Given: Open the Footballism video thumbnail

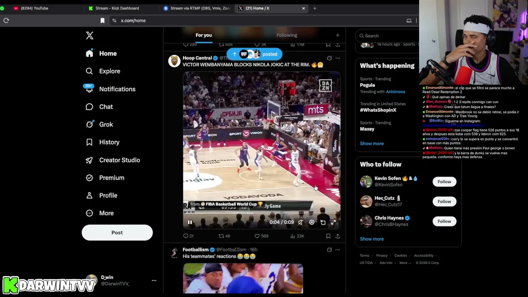Looking at the screenshot, I should coord(243,278).
